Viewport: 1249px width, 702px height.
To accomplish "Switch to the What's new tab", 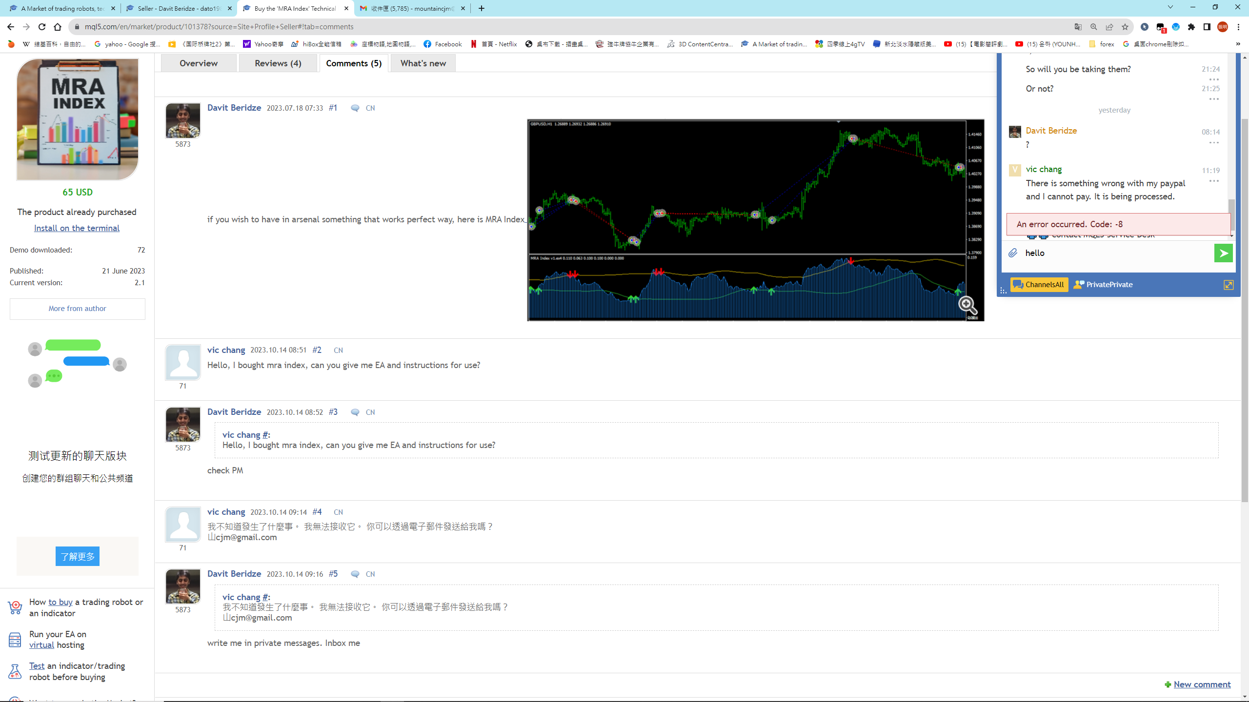I will click(423, 63).
